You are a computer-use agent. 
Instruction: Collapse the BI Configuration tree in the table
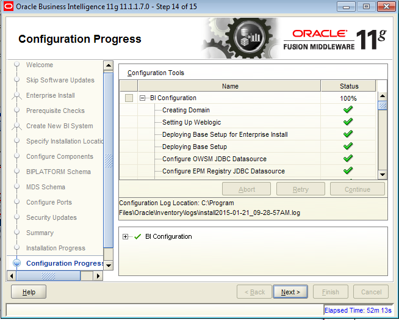coord(143,98)
